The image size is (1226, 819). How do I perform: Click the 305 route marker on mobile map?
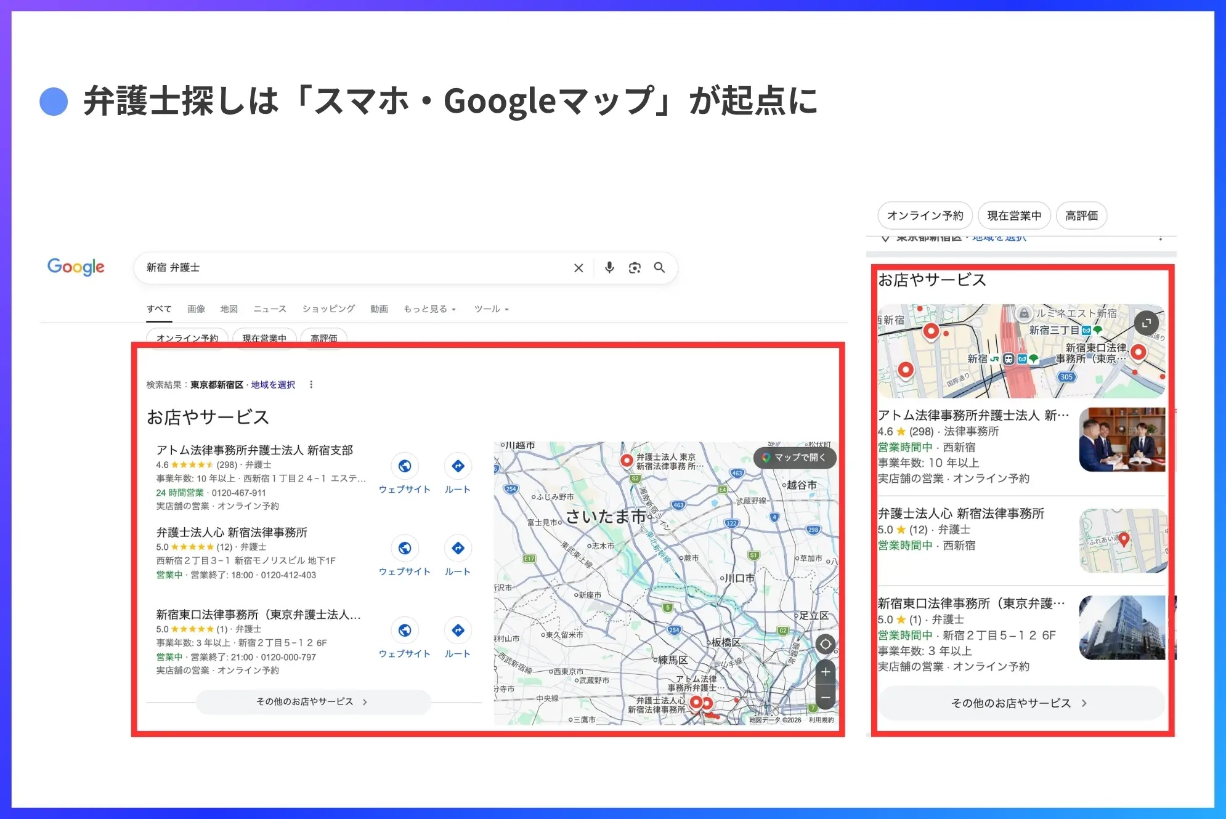(1066, 377)
